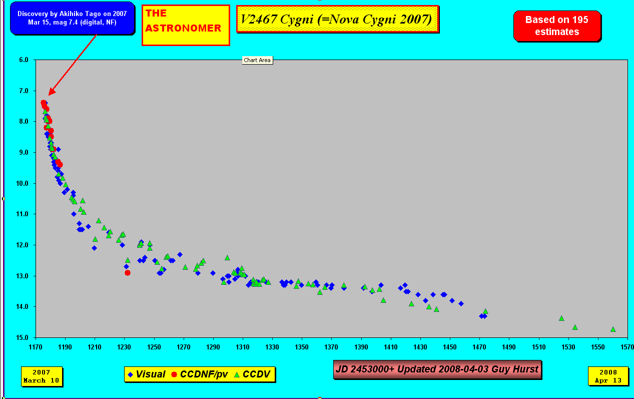The image size is (634, 399).
Task: Select the green triangle outlier near 1300
Action: click(x=227, y=258)
